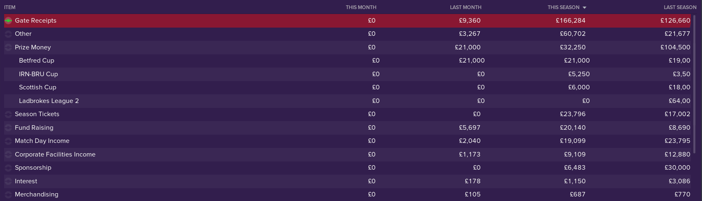Sort the table by the Item header
This screenshot has width=702, height=201.
(10, 7)
